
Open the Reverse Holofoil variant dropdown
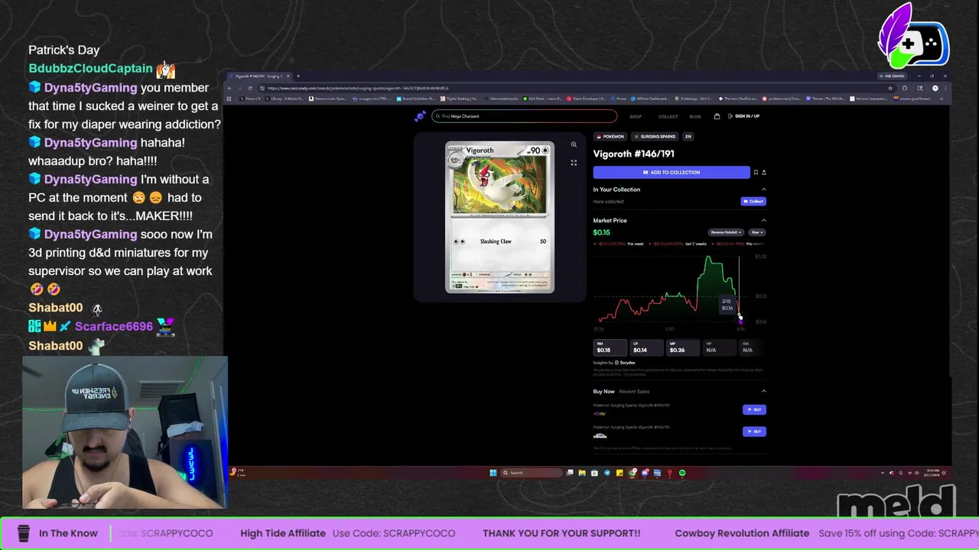point(725,232)
